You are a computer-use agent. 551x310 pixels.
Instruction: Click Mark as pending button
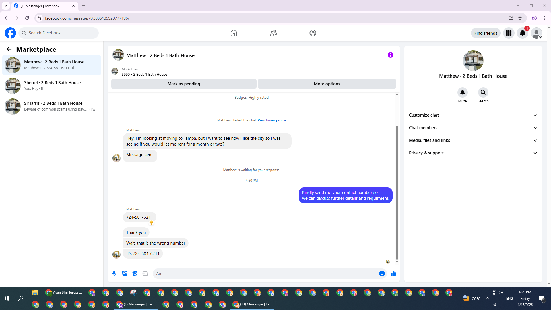click(x=184, y=84)
